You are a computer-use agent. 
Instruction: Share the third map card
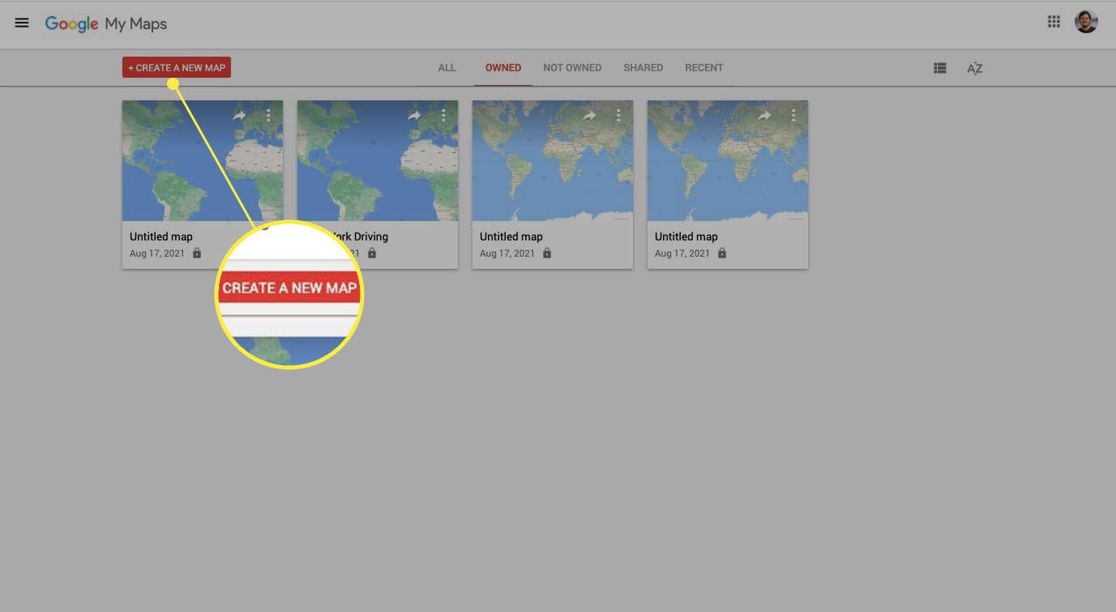tap(589, 116)
